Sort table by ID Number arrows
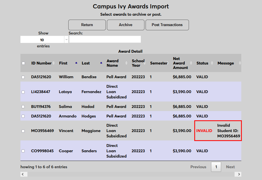Image resolution: width=262 pixels, height=180 pixels. click(54, 63)
